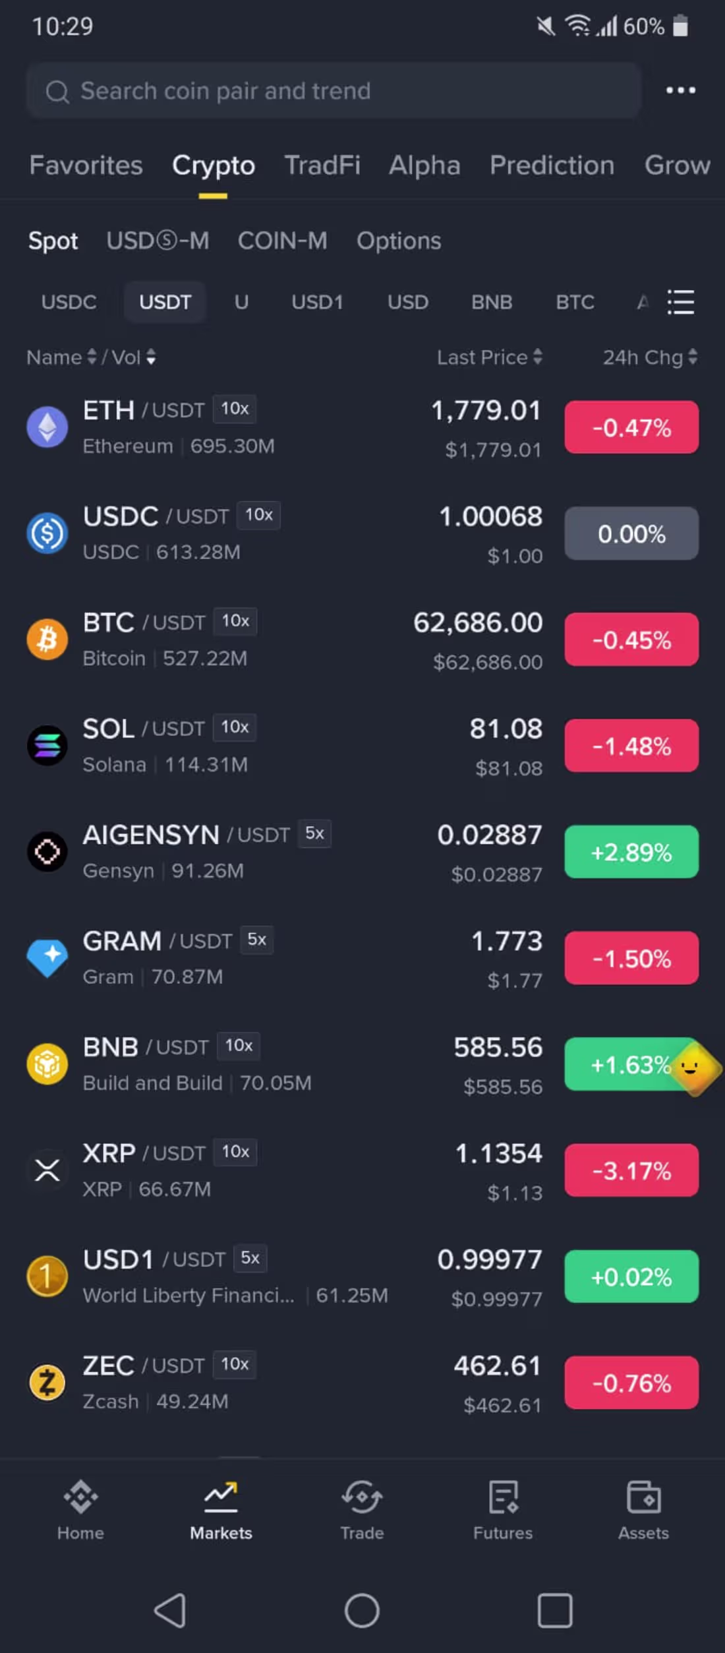Screen dimensions: 725x1653
Task: Switch to the USDⓈ-M sub-tab
Action: click(158, 241)
